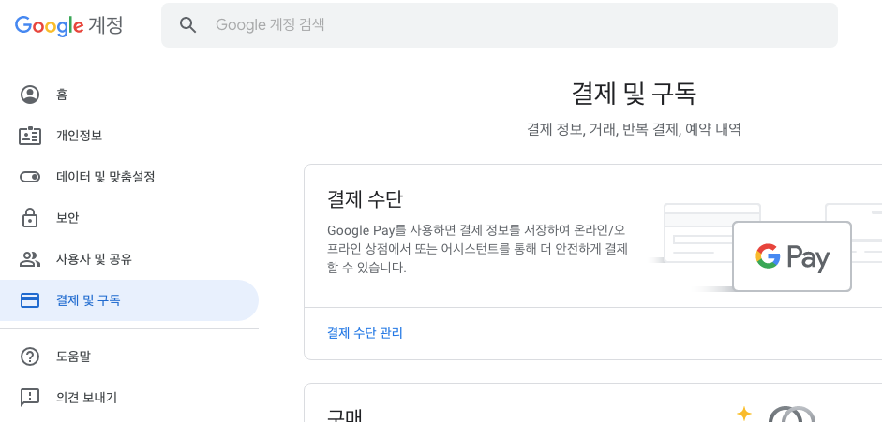Select the 홈 profile icon
The image size is (882, 422).
[x=30, y=95]
